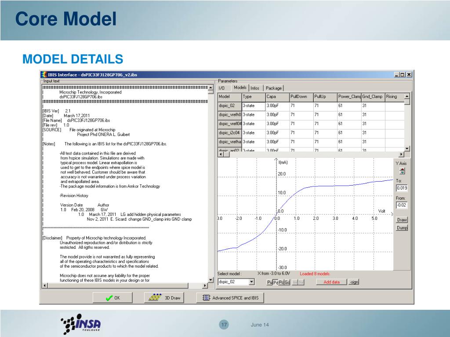Maximize the IBIS Interface window
Screen dimensions: 450x337
[403, 75]
